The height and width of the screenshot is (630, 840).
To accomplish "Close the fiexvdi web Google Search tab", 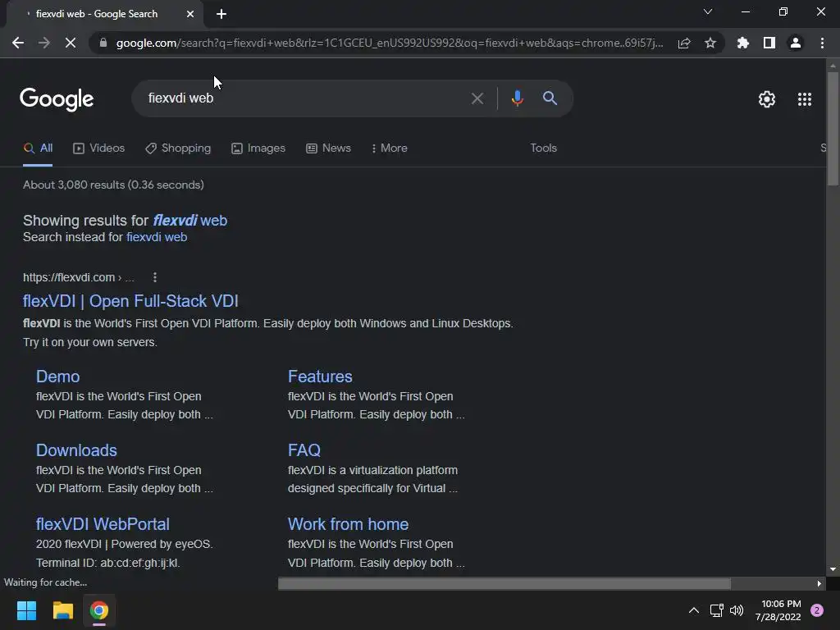I will [190, 14].
